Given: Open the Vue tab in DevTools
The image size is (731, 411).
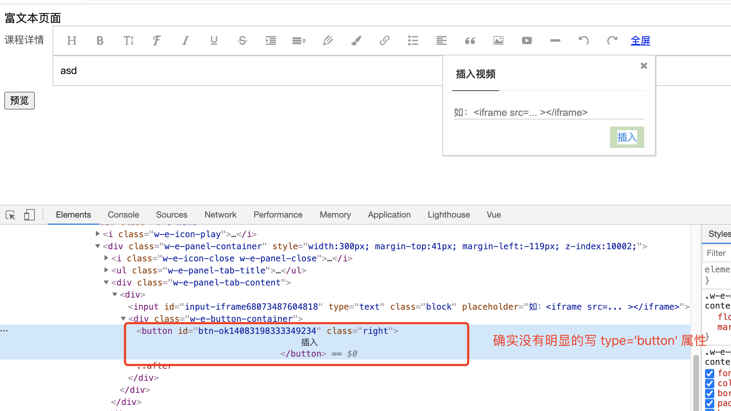Looking at the screenshot, I should (493, 214).
